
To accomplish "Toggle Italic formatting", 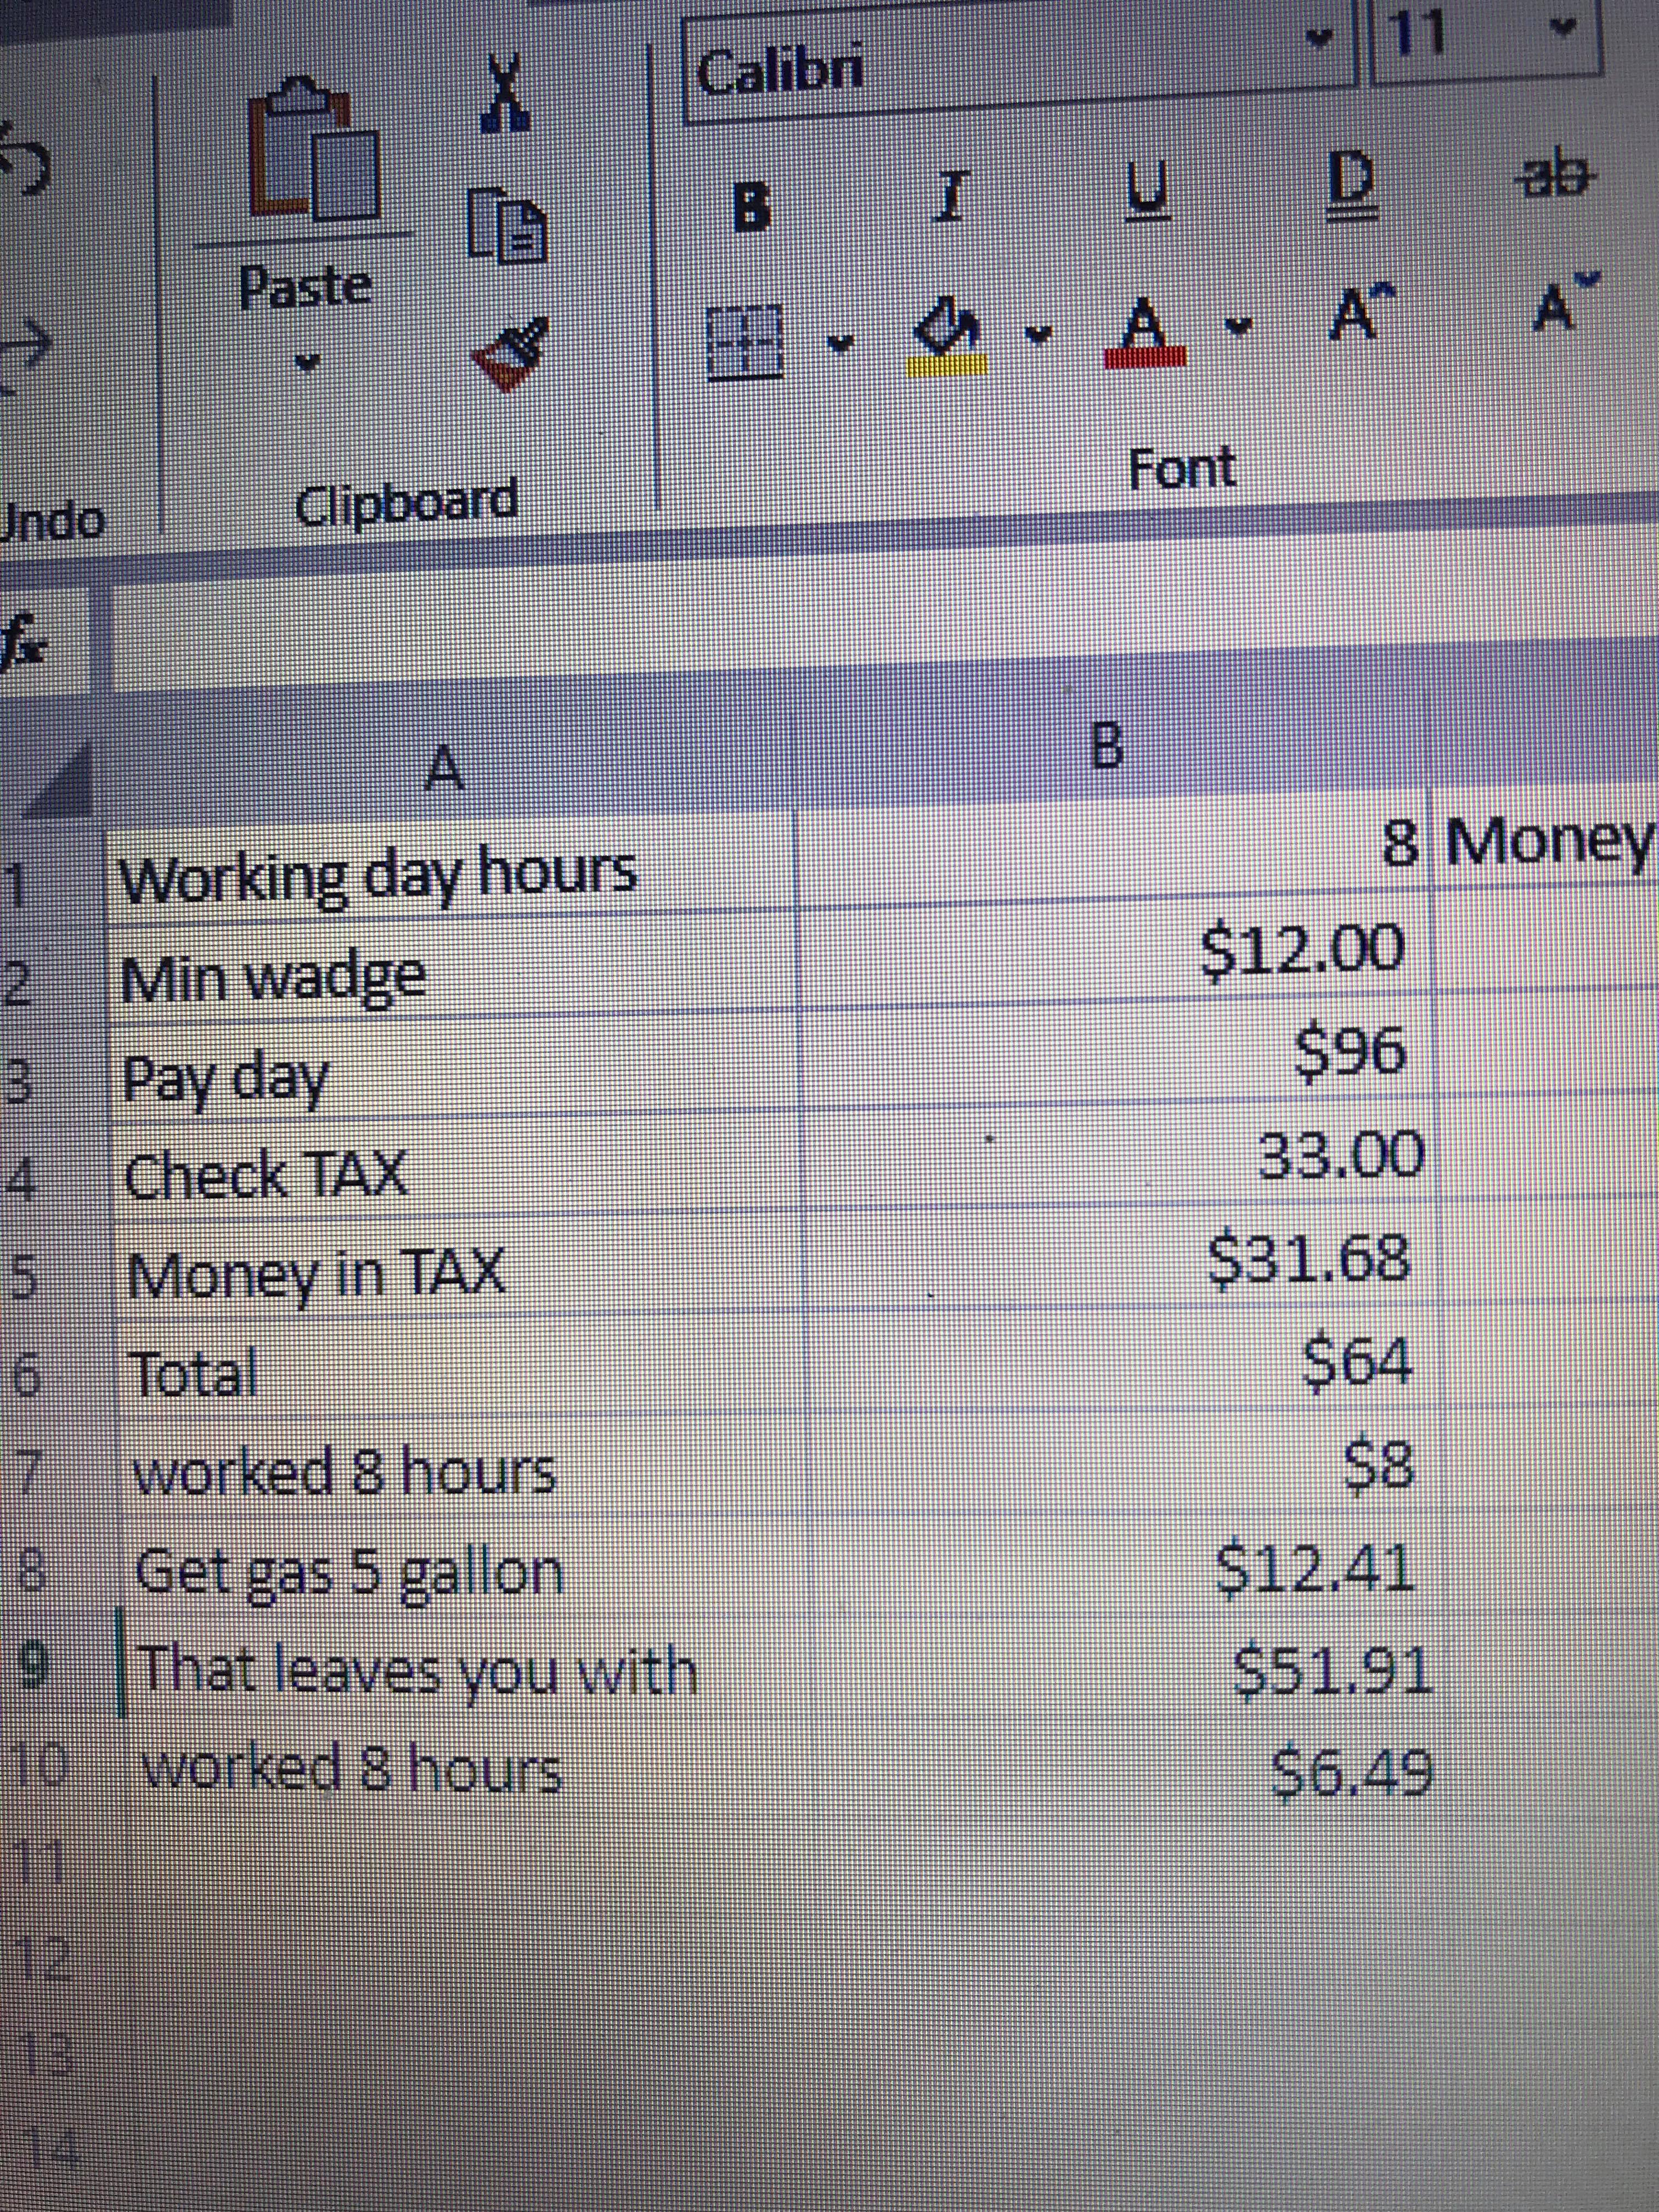I will [952, 197].
